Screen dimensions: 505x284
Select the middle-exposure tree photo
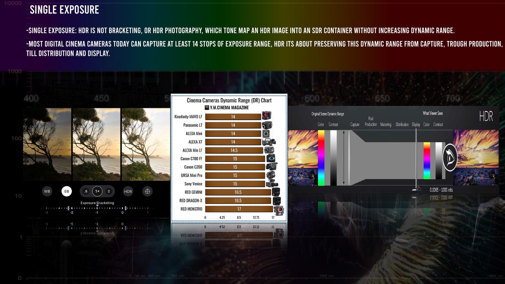pos(97,144)
